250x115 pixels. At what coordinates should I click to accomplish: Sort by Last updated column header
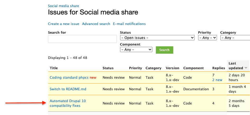coord(236,66)
